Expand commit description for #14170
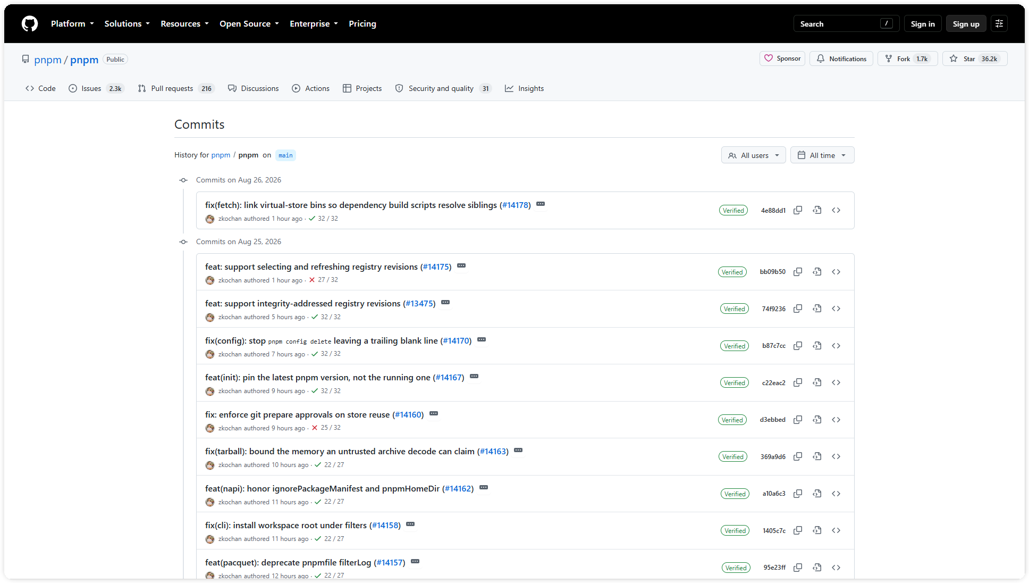This screenshot has height=583, width=1029. pyautogui.click(x=482, y=340)
